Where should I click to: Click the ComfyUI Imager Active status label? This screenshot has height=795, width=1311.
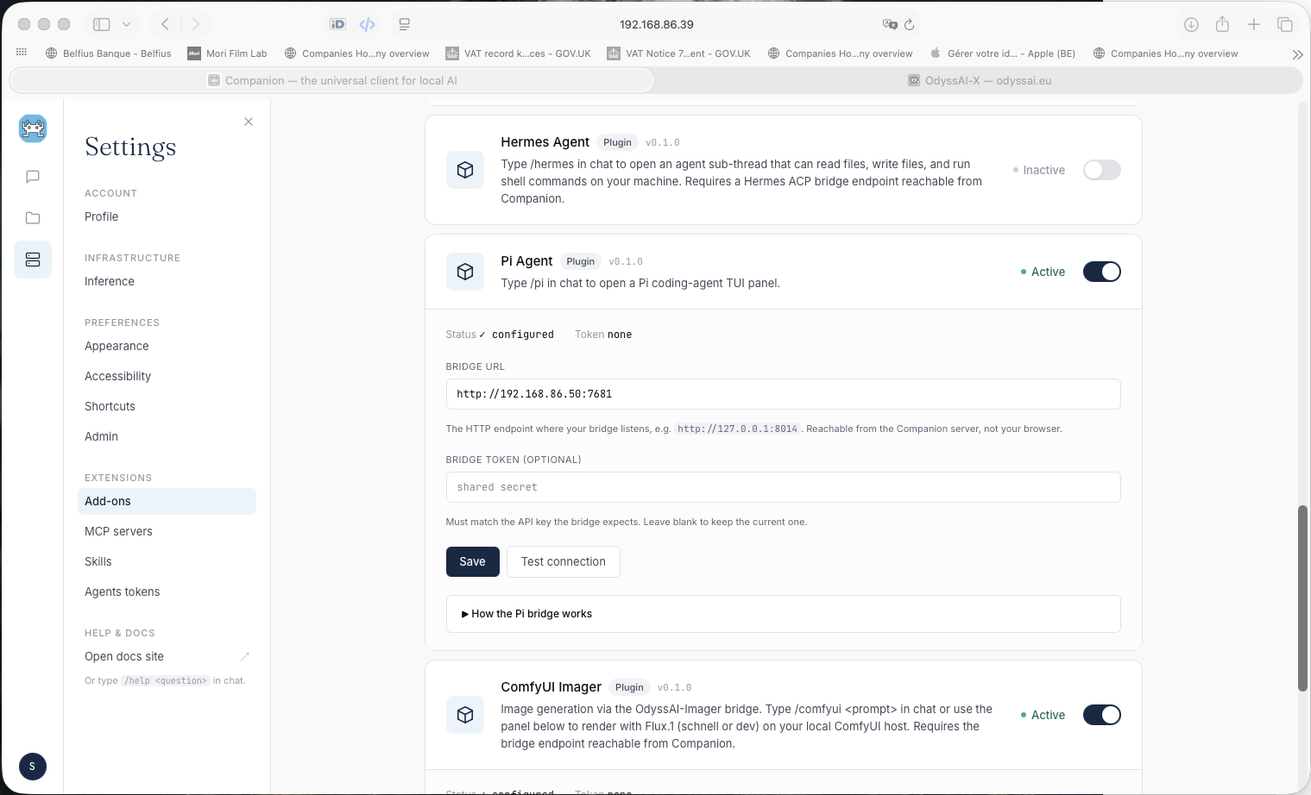coord(1043,715)
